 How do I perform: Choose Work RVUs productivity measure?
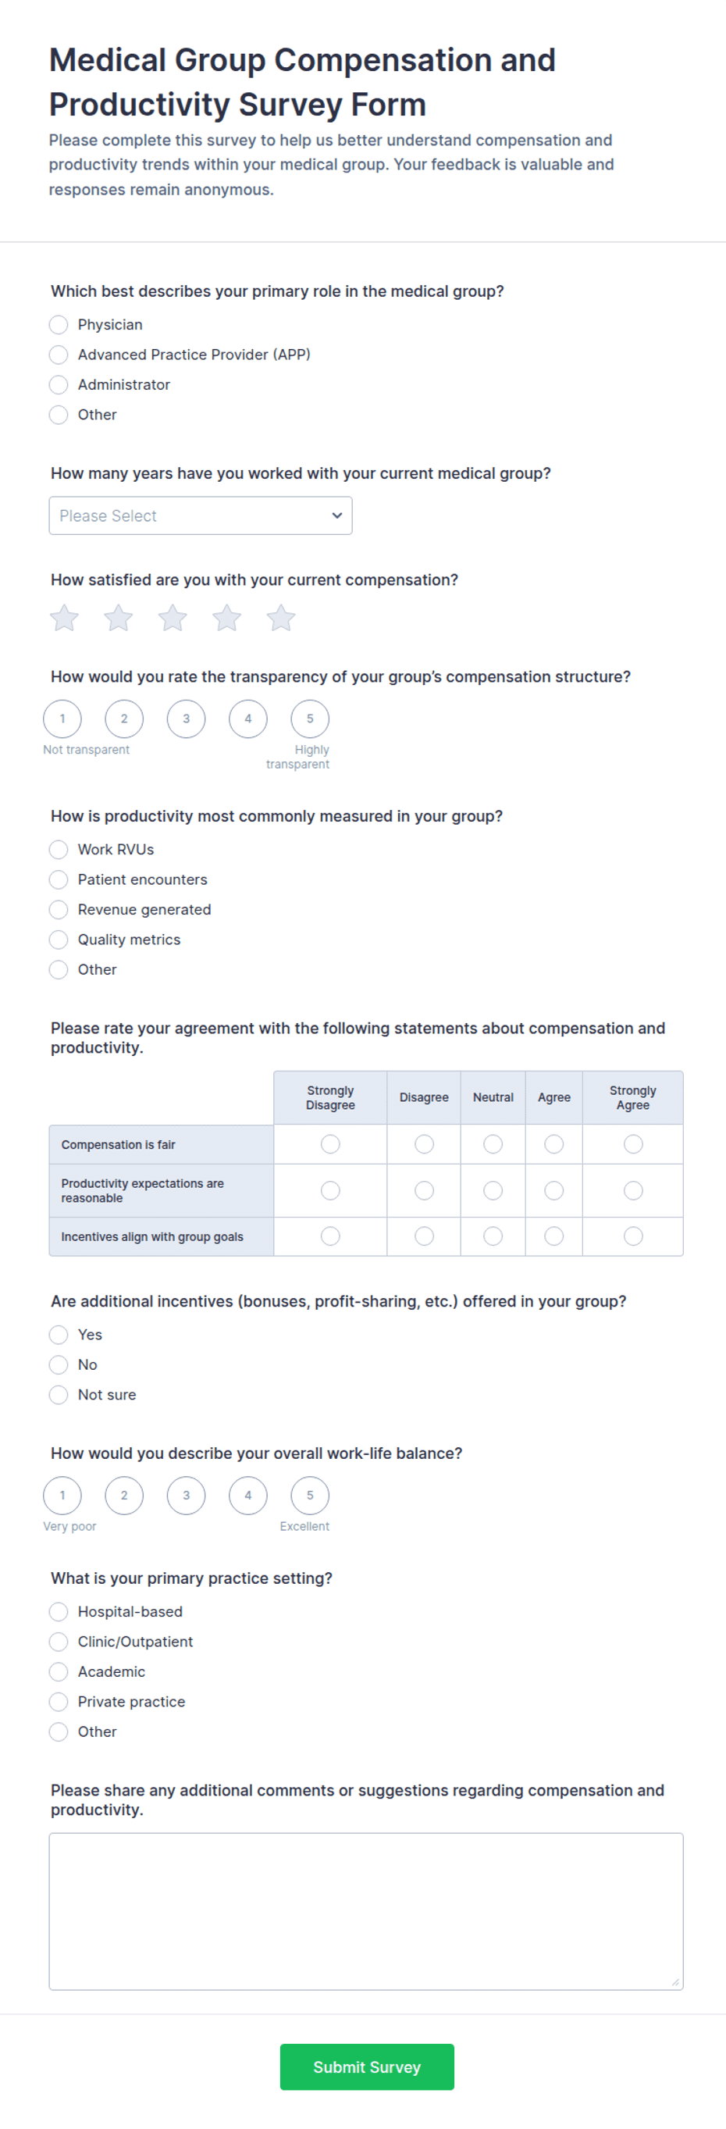(59, 849)
